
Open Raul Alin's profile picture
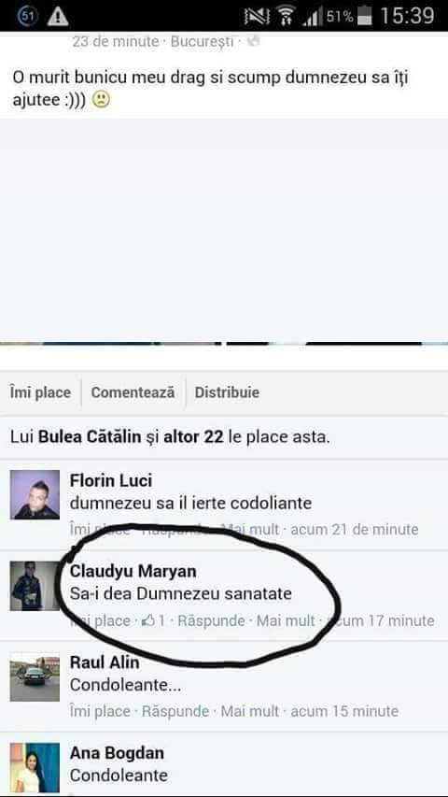[x=35, y=677]
